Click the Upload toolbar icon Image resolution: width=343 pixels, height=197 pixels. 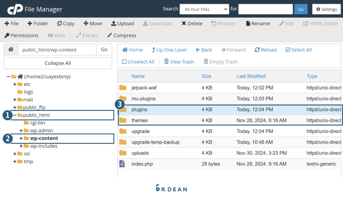pyautogui.click(x=114, y=23)
